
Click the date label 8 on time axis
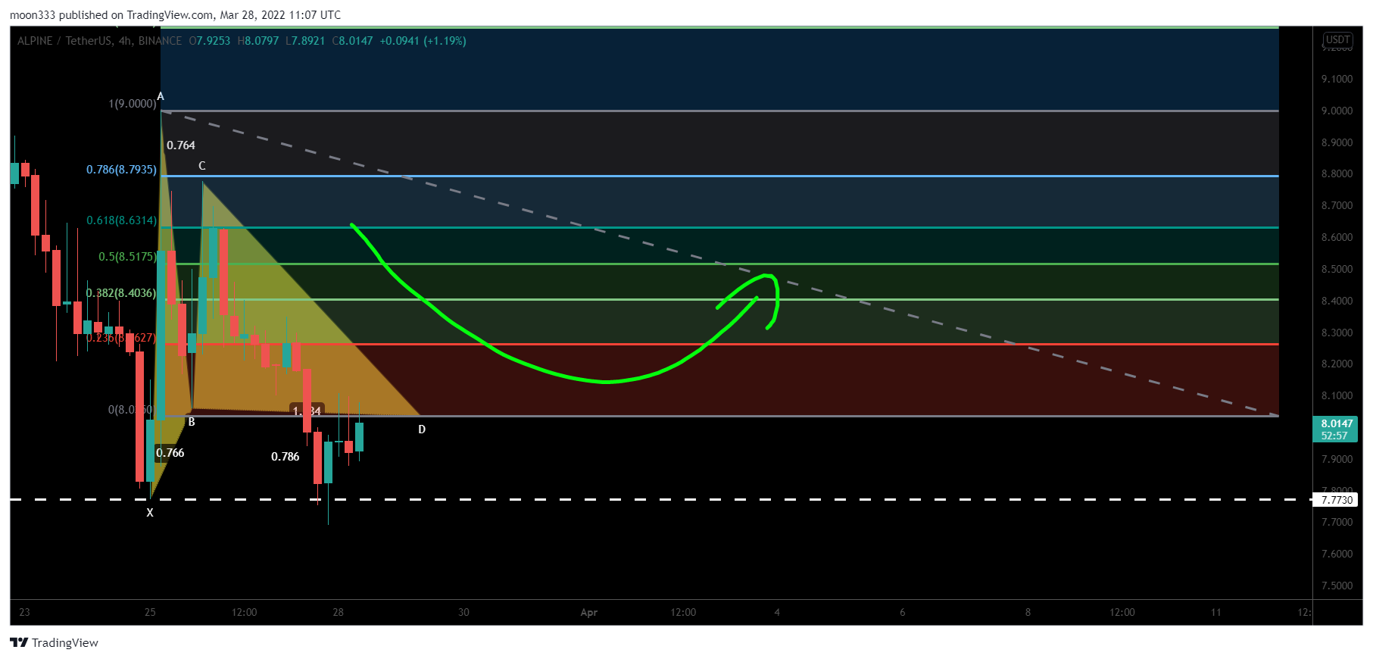click(x=1028, y=612)
